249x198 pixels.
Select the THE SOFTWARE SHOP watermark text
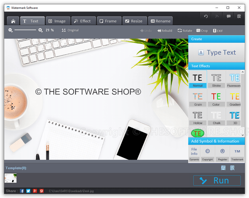coord(88,92)
